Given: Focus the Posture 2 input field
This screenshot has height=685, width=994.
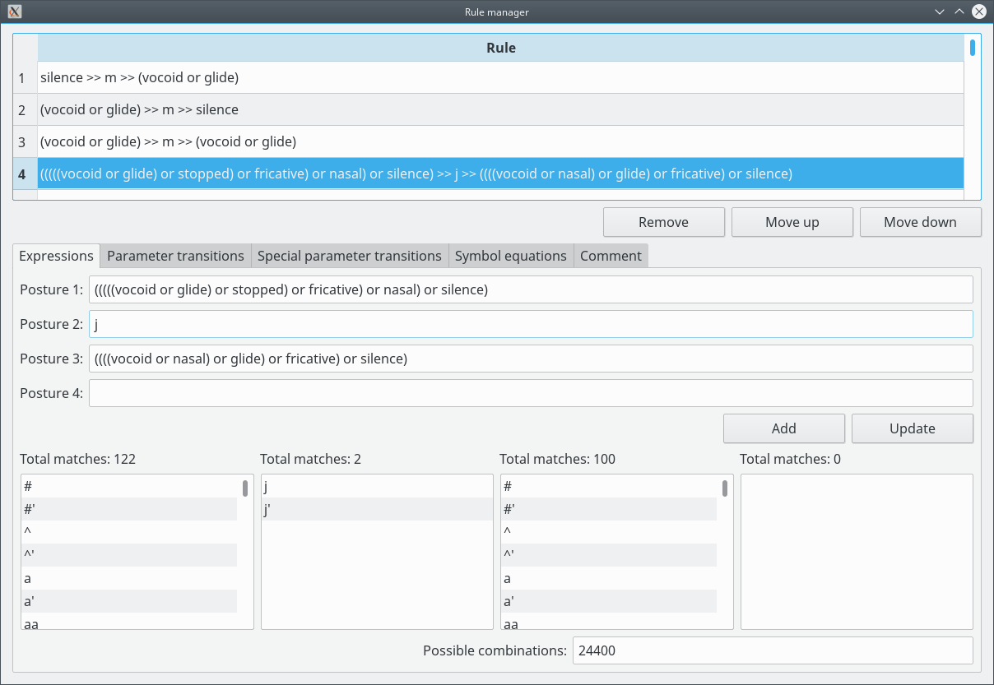Looking at the screenshot, I should pos(531,324).
